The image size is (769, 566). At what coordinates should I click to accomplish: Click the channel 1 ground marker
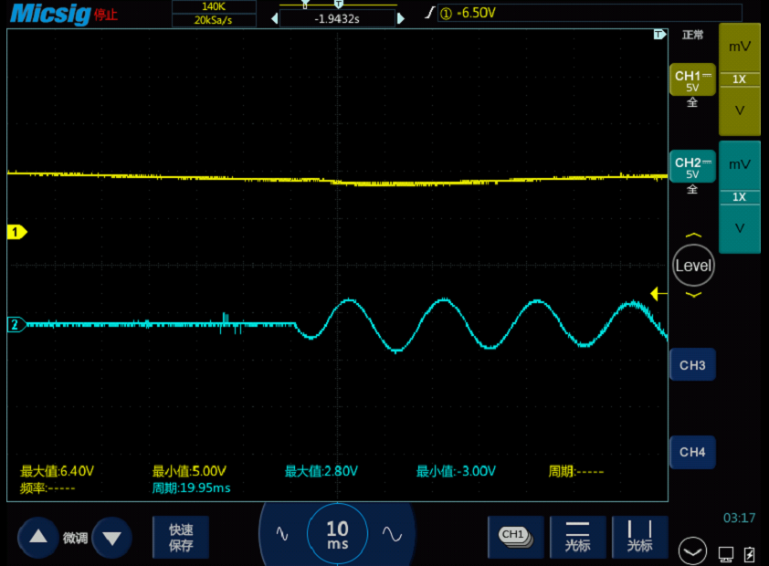click(16, 232)
